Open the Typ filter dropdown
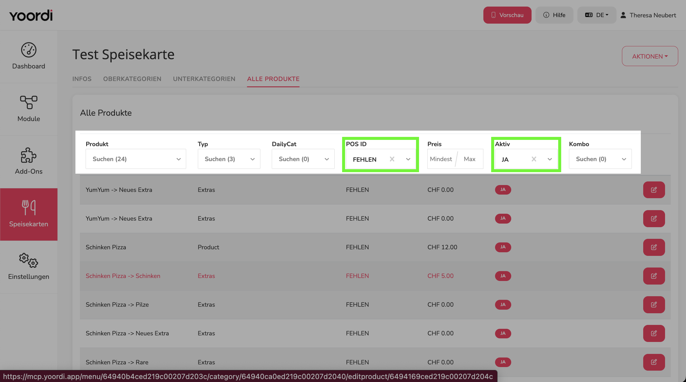The width and height of the screenshot is (686, 382). pyautogui.click(x=229, y=159)
